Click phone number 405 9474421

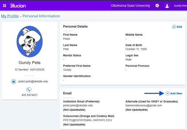[x=30, y=95]
